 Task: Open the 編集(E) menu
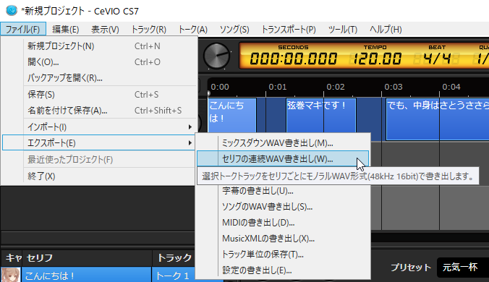coord(66,30)
